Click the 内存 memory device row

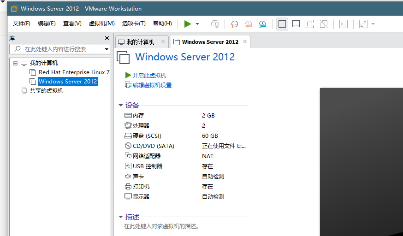tap(185, 116)
